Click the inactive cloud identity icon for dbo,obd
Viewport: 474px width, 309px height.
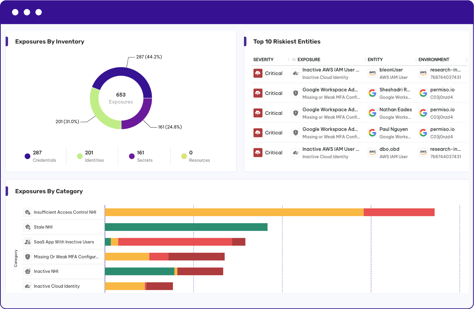296,153
